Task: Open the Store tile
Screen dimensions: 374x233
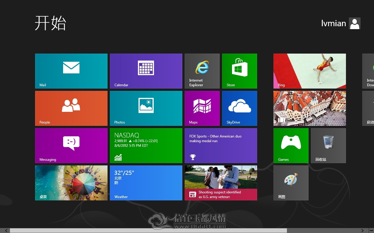Action: (x=240, y=71)
